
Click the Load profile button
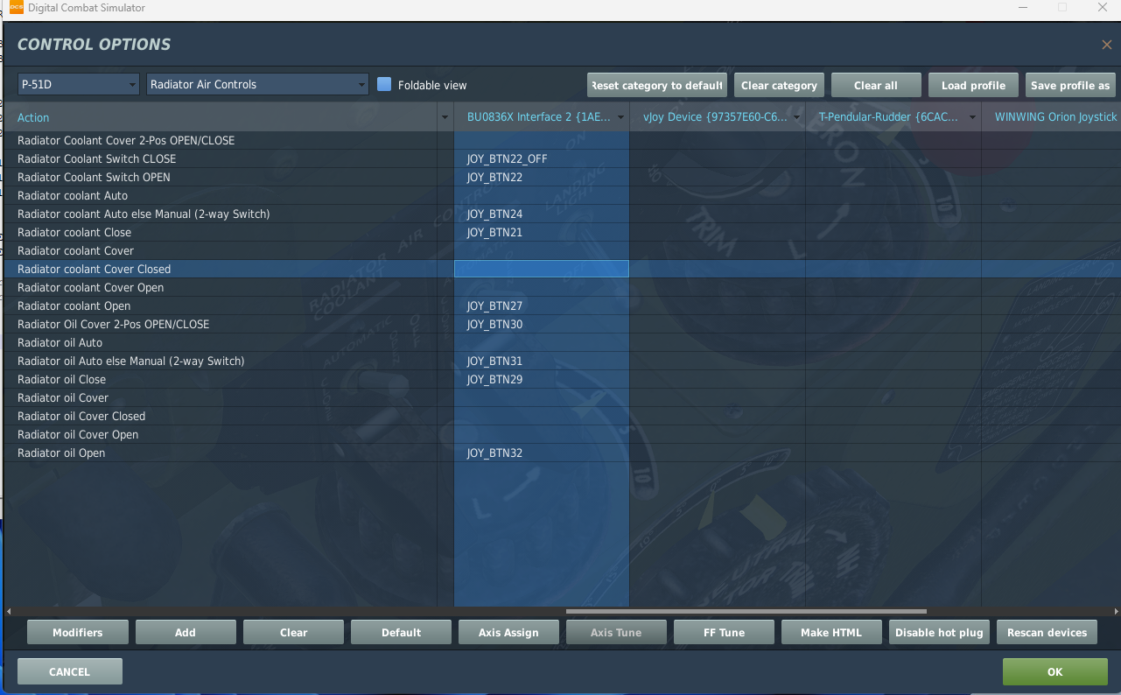coord(973,85)
